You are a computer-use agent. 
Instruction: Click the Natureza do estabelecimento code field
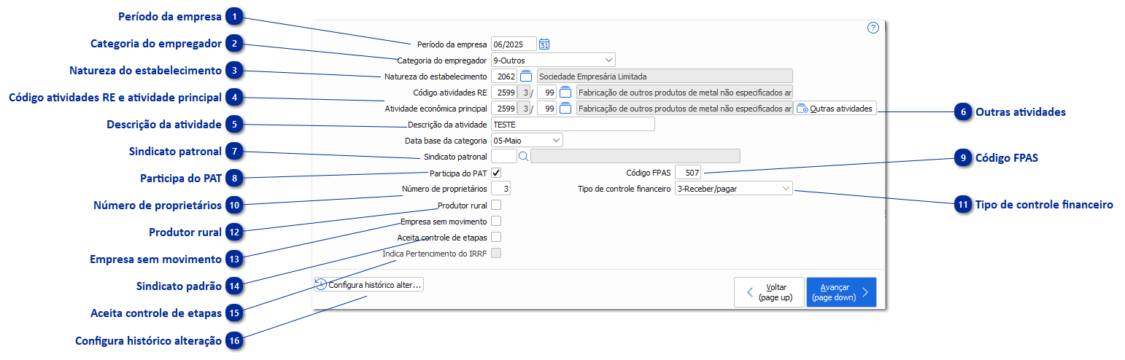(x=504, y=76)
